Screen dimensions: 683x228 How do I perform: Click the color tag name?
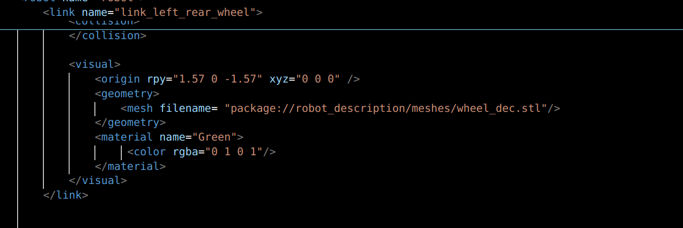pyautogui.click(x=149, y=152)
